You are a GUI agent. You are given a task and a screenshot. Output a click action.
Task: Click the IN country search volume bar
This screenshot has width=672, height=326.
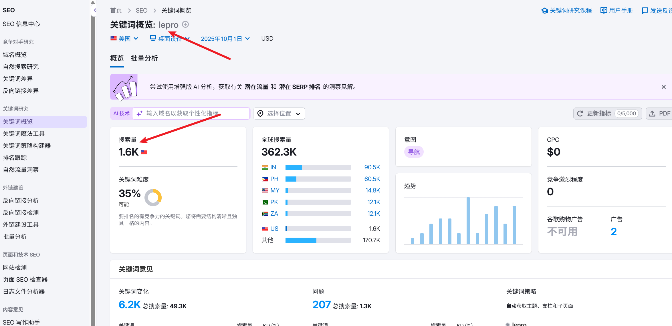pos(318,167)
